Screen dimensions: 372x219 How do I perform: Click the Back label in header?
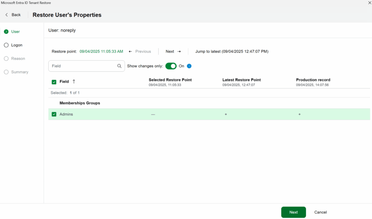pyautogui.click(x=16, y=15)
